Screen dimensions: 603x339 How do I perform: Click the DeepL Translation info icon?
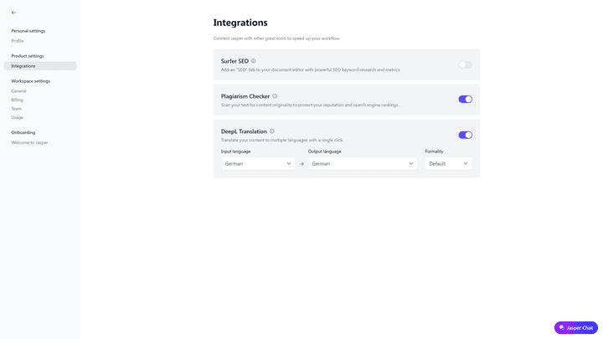pos(272,131)
